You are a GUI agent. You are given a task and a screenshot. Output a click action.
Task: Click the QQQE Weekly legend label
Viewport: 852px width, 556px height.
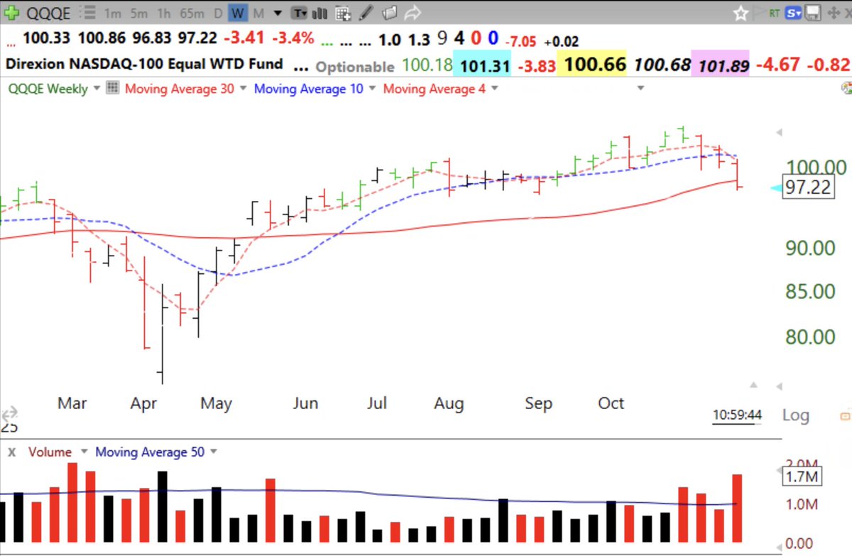tap(48, 88)
